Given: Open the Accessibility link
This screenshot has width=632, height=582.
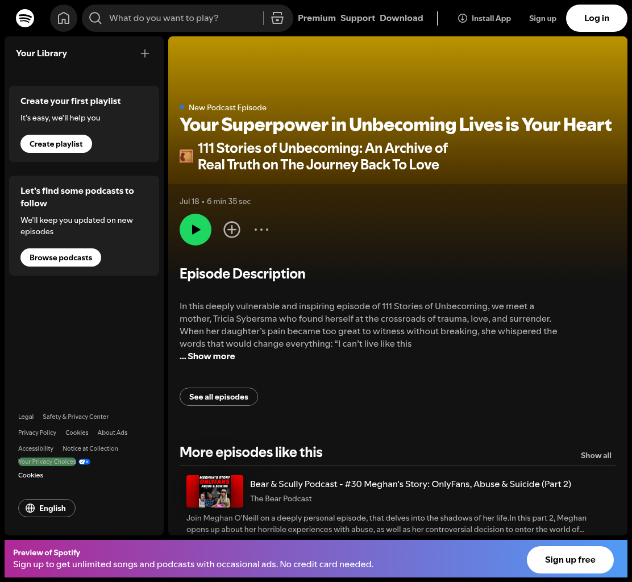Looking at the screenshot, I should coord(35,448).
